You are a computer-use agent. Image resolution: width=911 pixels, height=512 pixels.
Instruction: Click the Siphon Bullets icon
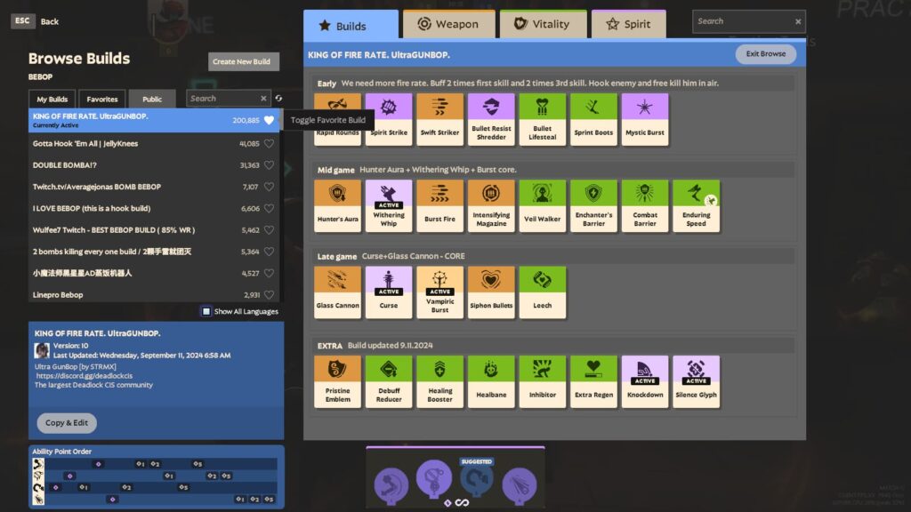[x=491, y=291]
